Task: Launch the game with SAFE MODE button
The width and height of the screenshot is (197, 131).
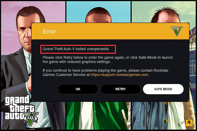Action: pyautogui.click(x=163, y=89)
